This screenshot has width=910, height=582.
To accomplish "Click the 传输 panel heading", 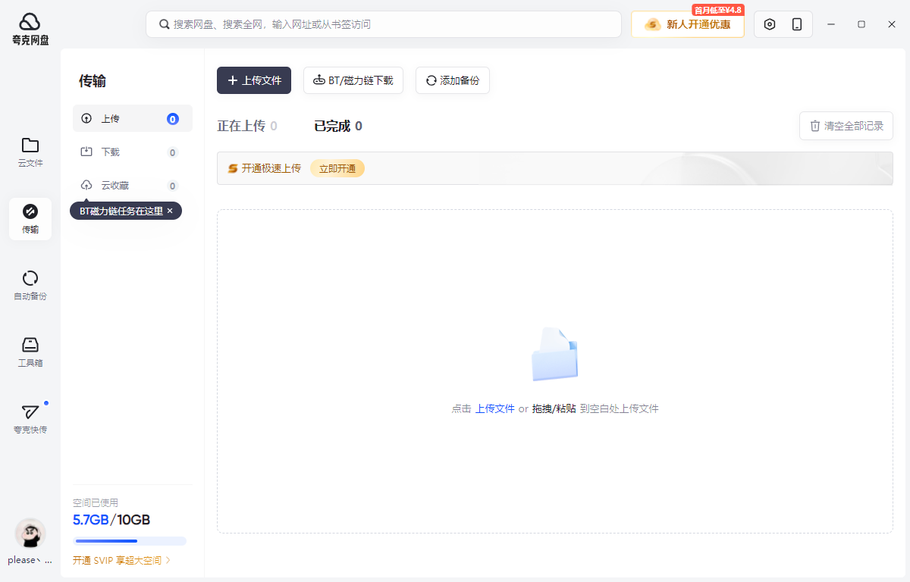I will pos(93,81).
